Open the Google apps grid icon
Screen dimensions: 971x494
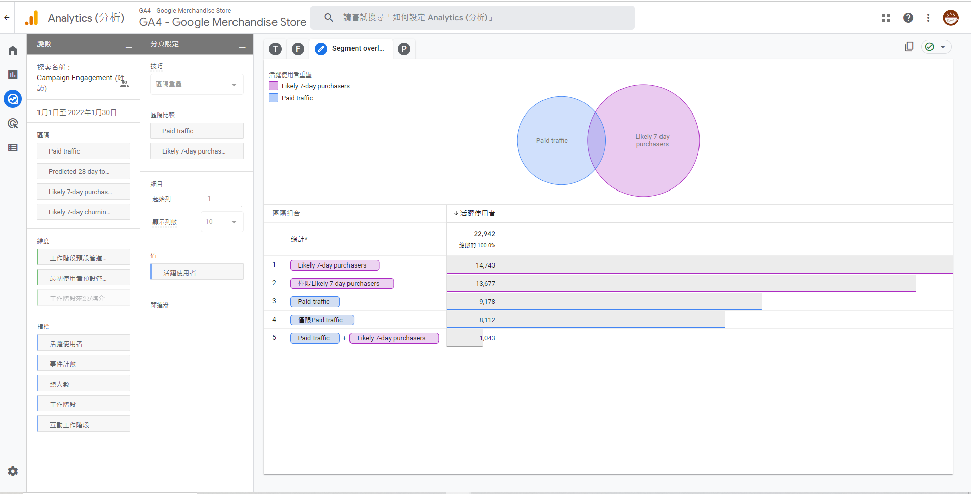[885, 18]
